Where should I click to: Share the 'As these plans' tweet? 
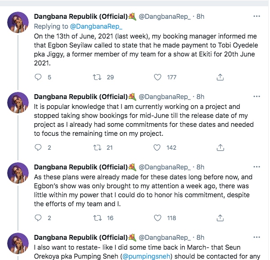click(x=220, y=218)
